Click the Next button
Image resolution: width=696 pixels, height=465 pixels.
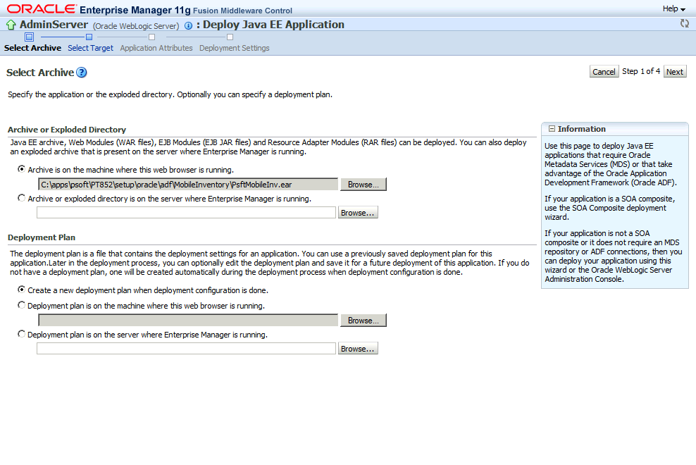pos(675,71)
